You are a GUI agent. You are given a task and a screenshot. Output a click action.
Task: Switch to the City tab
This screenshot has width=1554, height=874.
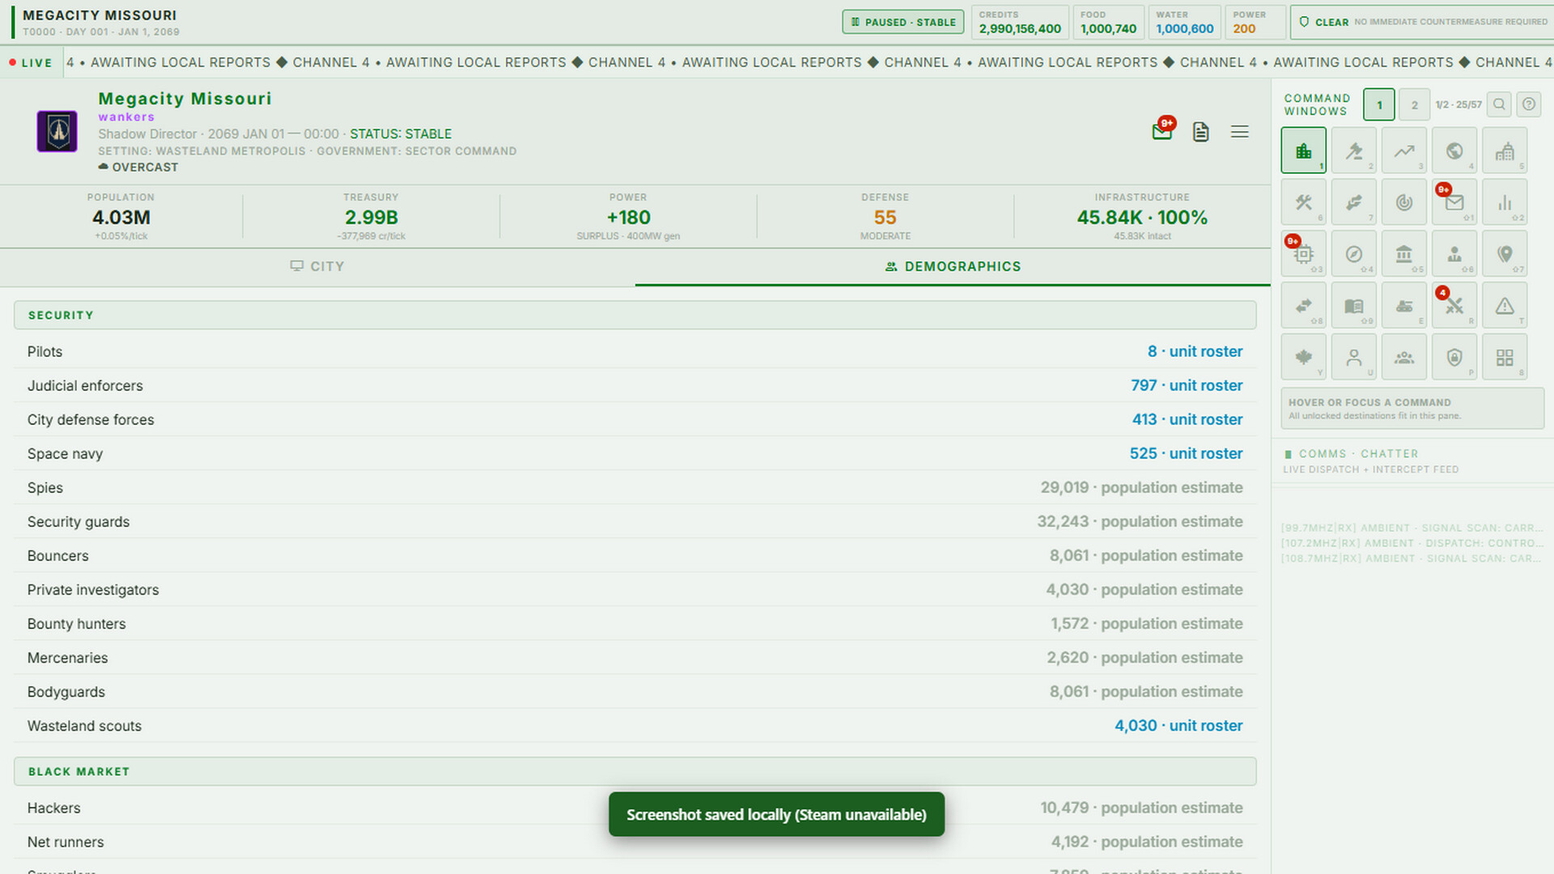tap(317, 266)
